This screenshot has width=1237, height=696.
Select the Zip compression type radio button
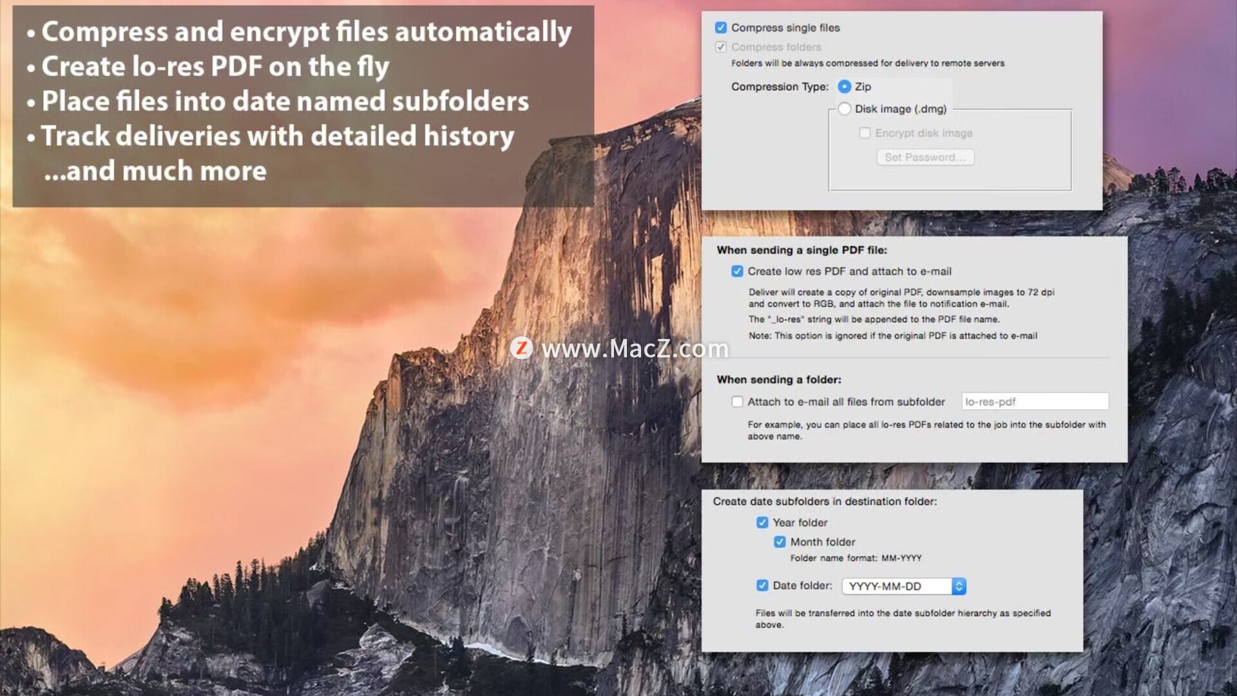[844, 86]
